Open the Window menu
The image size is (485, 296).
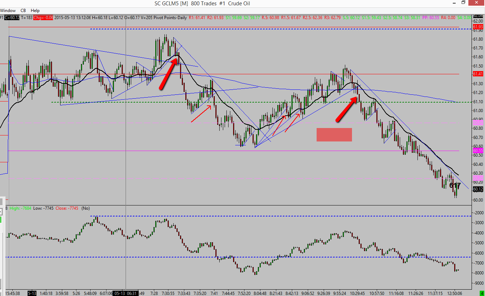(x=7, y=11)
